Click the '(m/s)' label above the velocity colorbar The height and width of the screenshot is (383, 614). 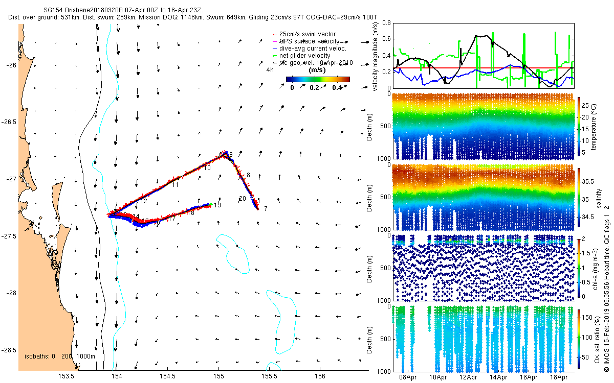(317, 69)
